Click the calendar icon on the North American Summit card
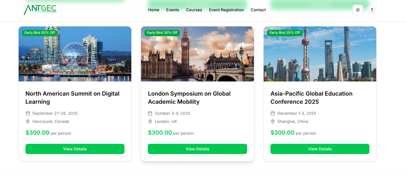The height and width of the screenshot is (192, 407). click(28, 113)
